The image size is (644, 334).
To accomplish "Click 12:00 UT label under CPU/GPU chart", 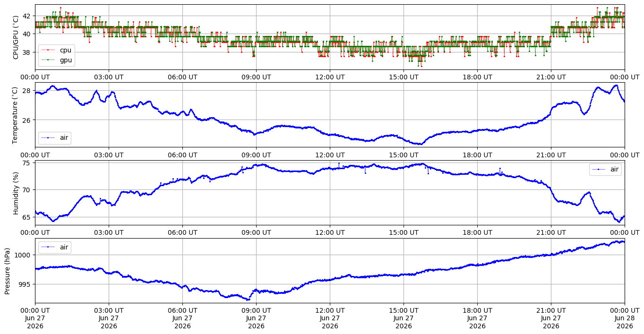I will (x=330, y=77).
